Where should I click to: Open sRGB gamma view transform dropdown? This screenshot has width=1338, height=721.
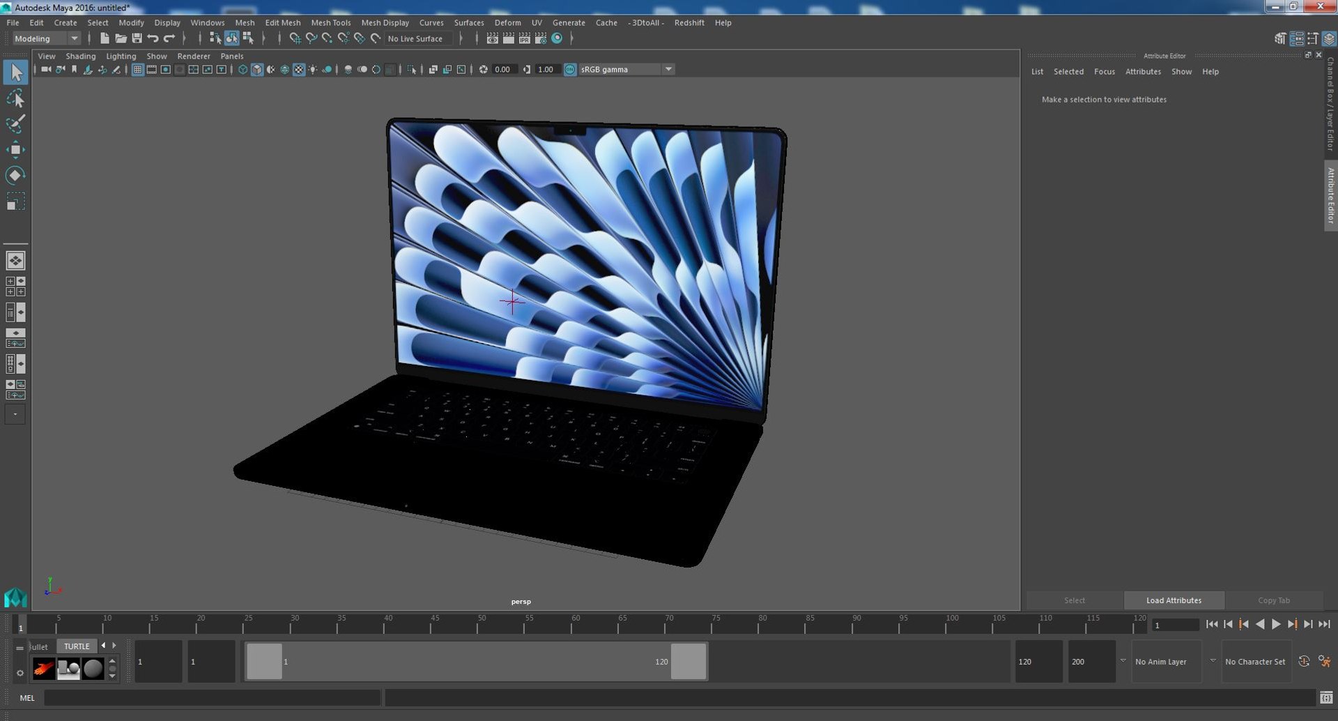(x=626, y=69)
